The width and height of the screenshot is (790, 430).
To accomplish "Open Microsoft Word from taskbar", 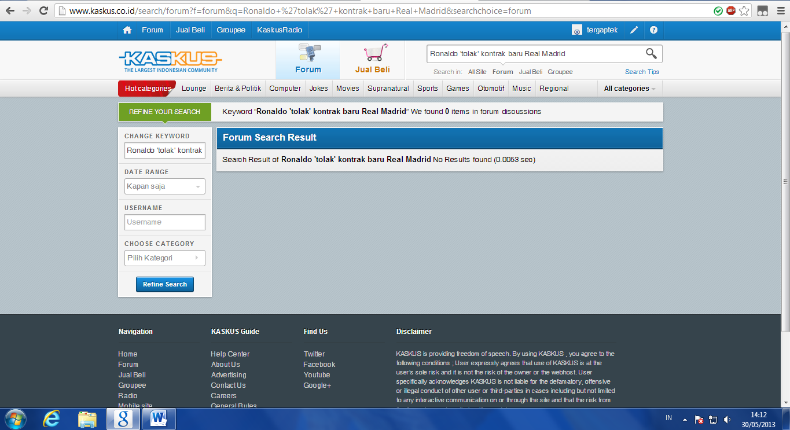I will (x=159, y=418).
